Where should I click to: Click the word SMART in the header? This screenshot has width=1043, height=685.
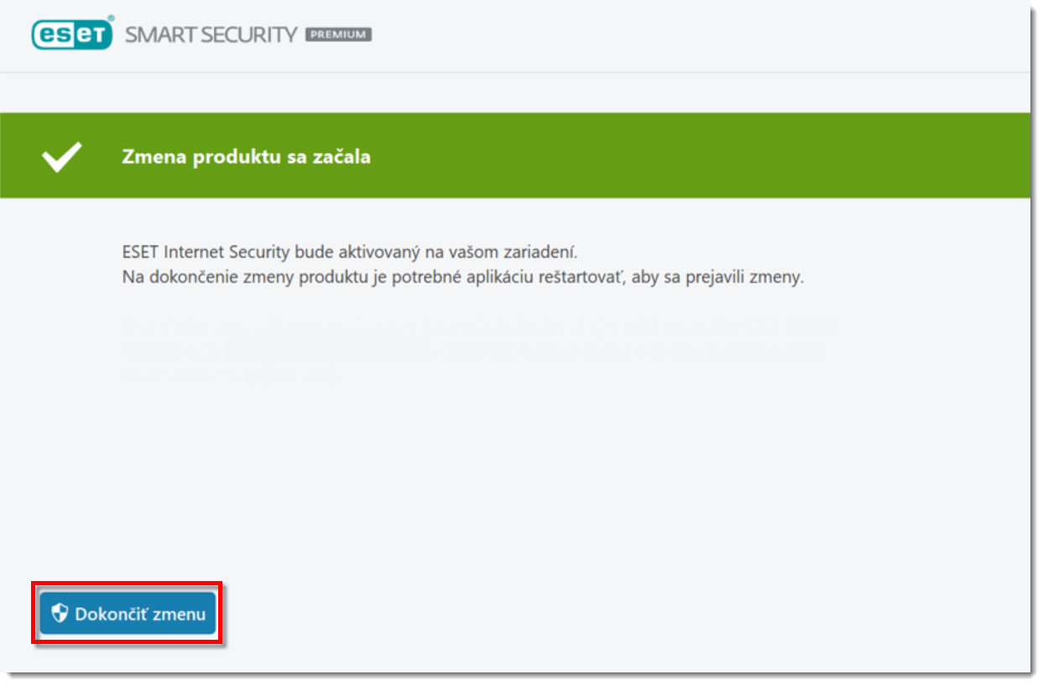point(154,34)
